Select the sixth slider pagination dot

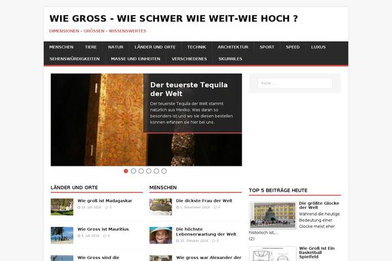pyautogui.click(x=164, y=171)
